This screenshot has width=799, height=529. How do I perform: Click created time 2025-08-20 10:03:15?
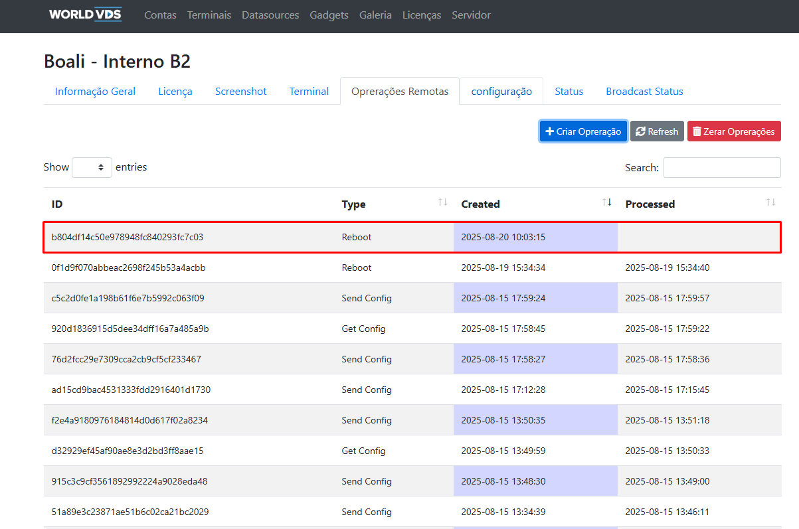point(503,237)
